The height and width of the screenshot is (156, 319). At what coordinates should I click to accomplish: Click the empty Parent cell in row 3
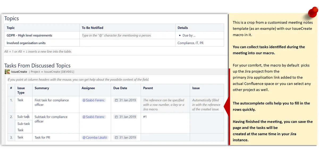165,137
